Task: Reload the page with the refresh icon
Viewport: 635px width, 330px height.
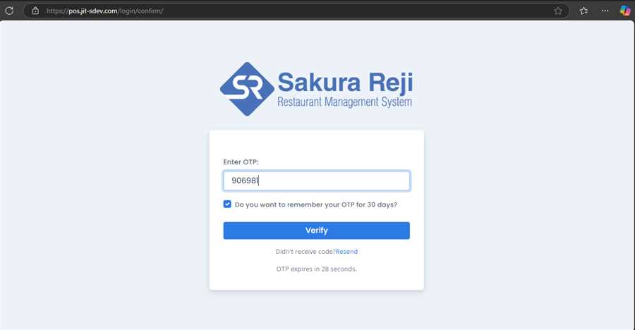Action: (9, 11)
